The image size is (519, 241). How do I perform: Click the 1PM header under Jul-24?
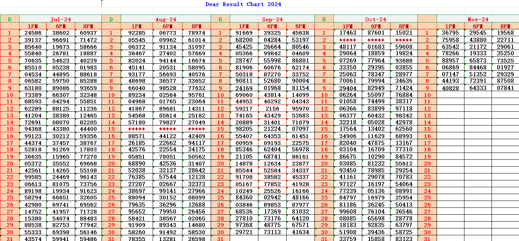tap(32, 26)
